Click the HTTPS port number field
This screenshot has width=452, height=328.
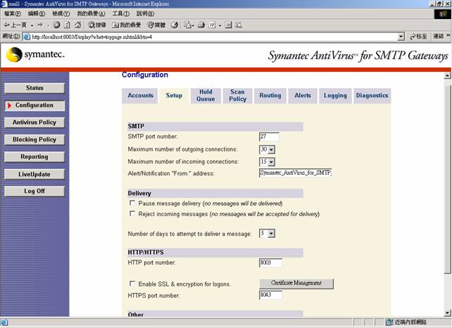coord(270,295)
